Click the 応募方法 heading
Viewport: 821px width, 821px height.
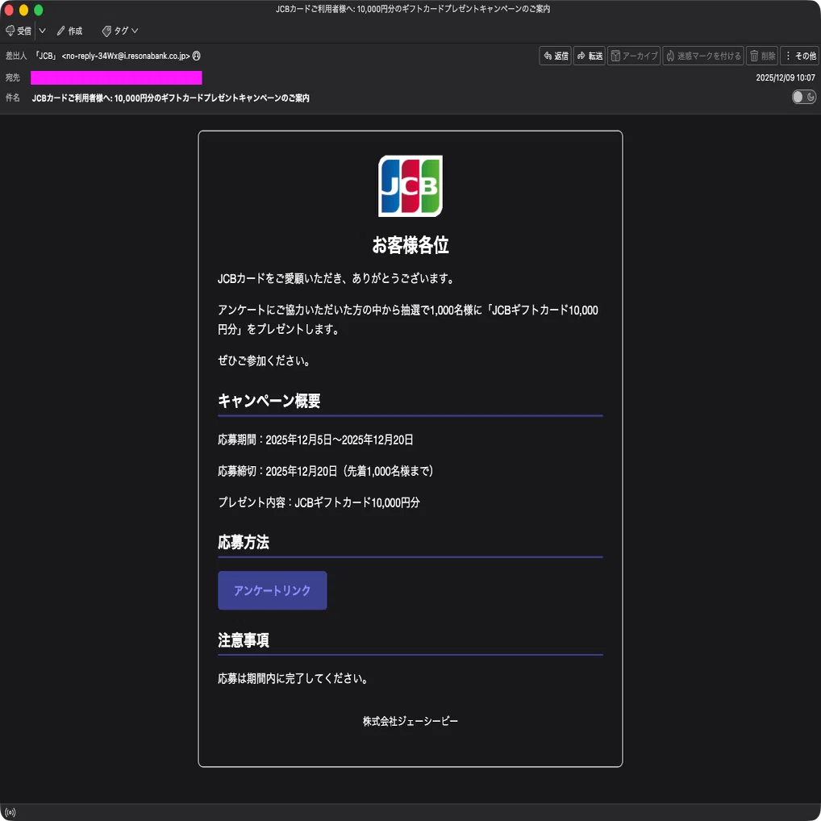[x=244, y=542]
